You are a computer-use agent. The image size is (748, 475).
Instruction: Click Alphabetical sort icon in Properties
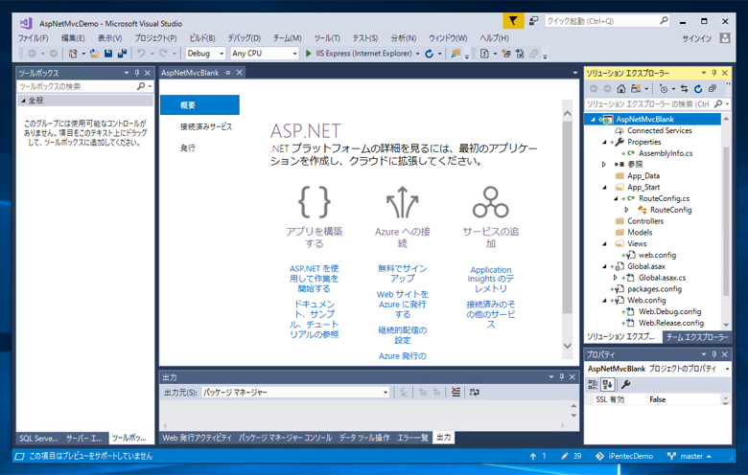click(x=607, y=384)
